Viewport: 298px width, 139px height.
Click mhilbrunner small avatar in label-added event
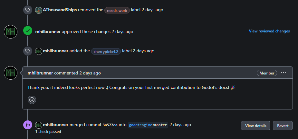point(39,51)
